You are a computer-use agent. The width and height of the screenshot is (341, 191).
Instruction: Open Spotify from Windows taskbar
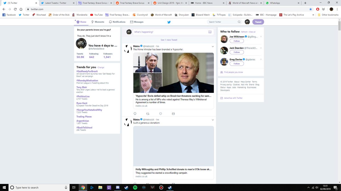pos(135,187)
